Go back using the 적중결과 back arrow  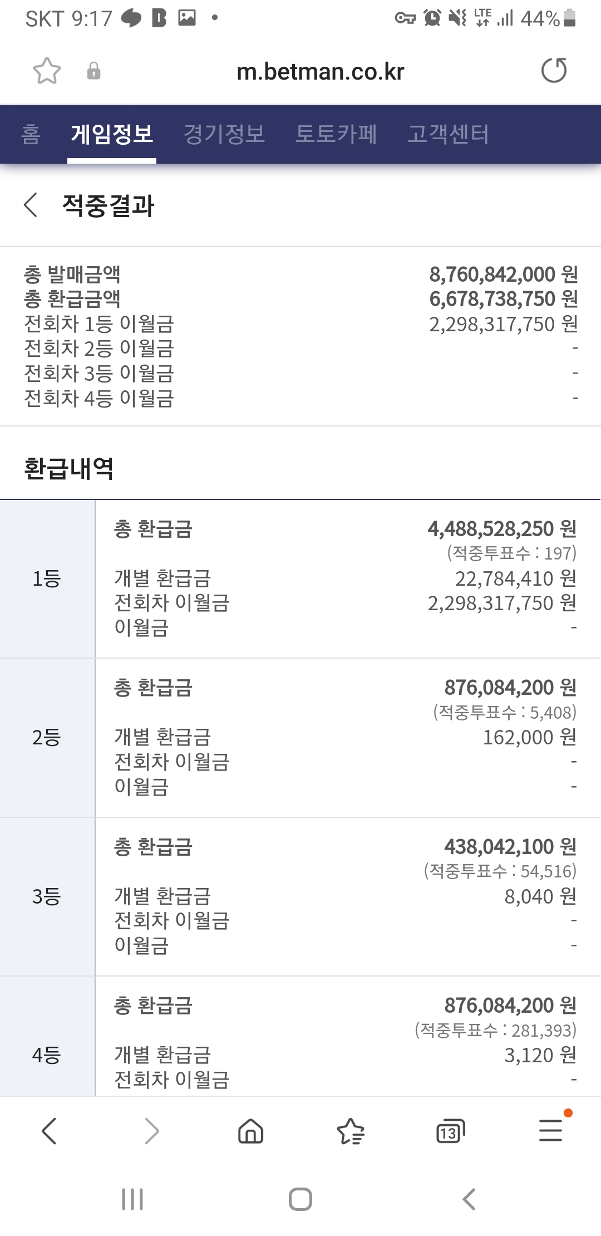point(31,205)
